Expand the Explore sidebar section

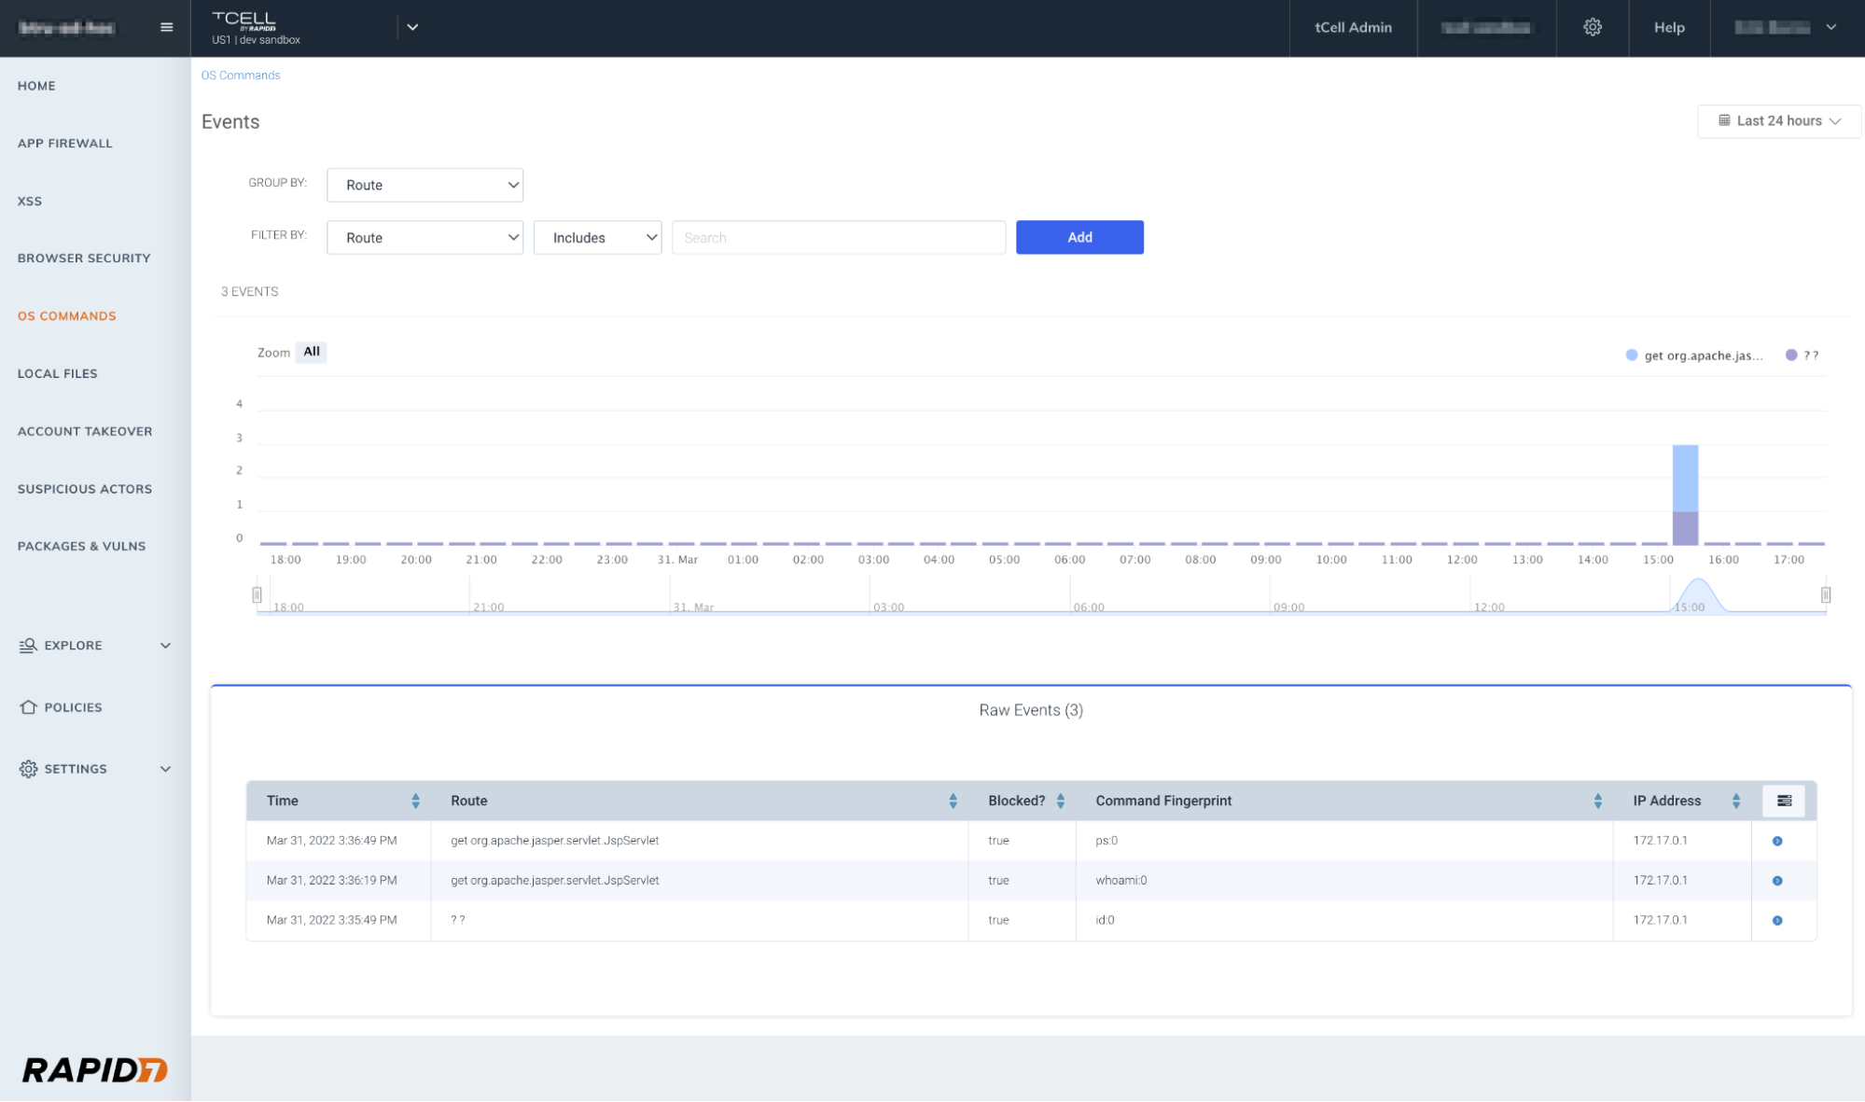[x=93, y=646]
